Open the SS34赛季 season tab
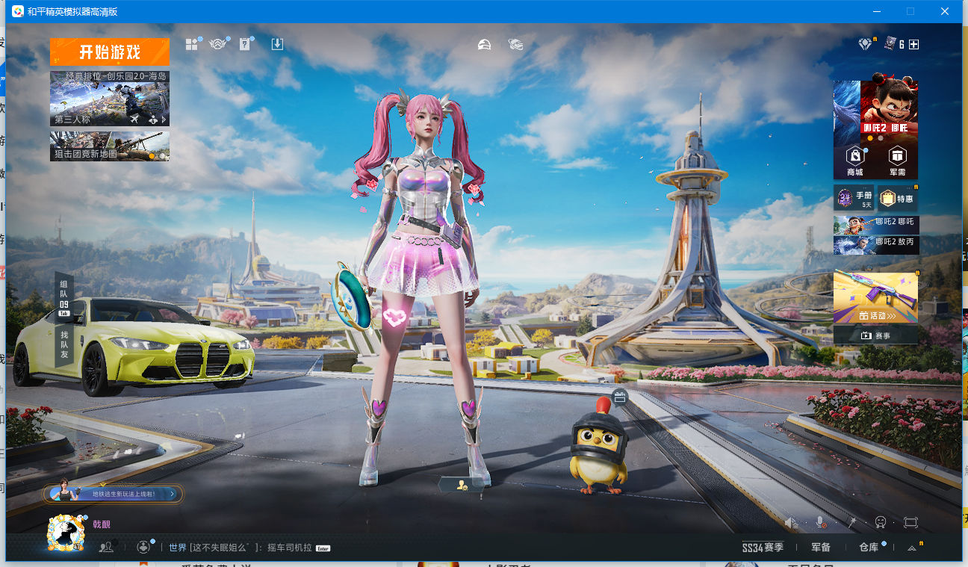968x567 pixels. pyautogui.click(x=763, y=548)
